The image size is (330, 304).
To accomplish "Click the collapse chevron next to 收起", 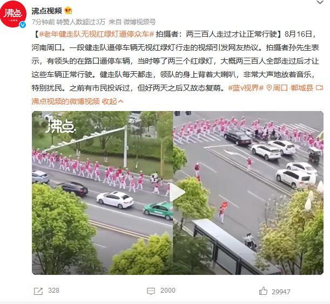I will point(120,102).
